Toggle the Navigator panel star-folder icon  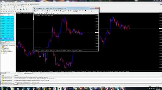(13, 5)
